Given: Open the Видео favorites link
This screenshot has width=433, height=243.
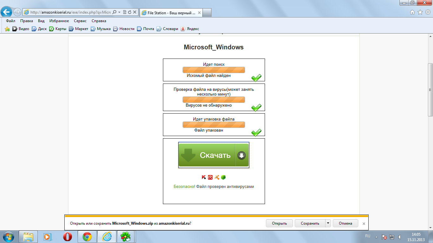Looking at the screenshot, I should tap(21, 29).
